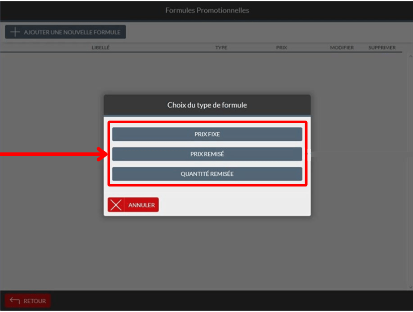The width and height of the screenshot is (413, 312).
Task: Click the white X icon on Annuler
Action: [x=116, y=205]
